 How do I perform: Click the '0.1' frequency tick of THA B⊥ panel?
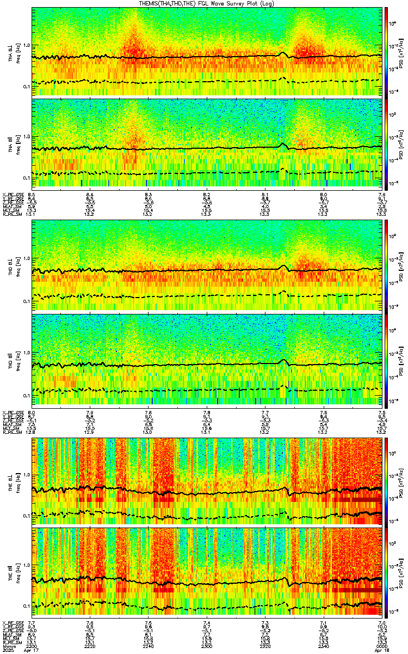27,87
